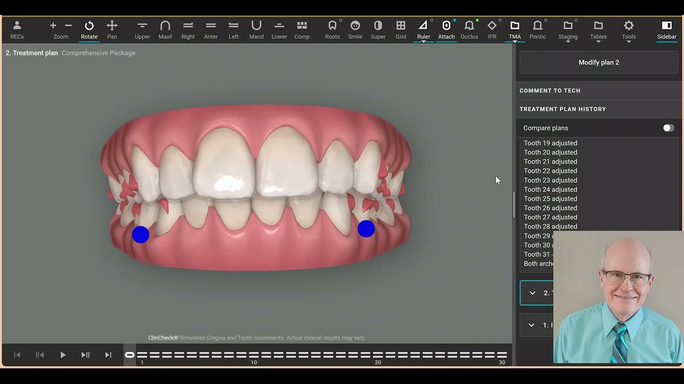Expand treatment plan 1 entry
Viewport: 684px width, 384px height.
pos(532,325)
